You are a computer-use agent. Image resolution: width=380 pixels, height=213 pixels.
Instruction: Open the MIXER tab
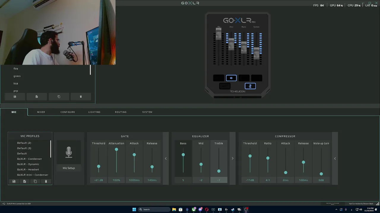(x=41, y=112)
